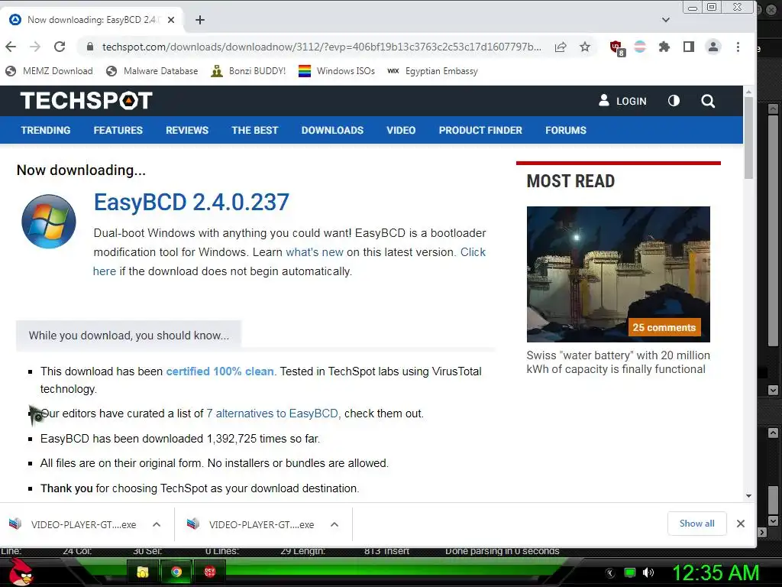Click background window's upper scroll-down arrow
The height and width of the screenshot is (587, 782).
pyautogui.click(x=773, y=390)
